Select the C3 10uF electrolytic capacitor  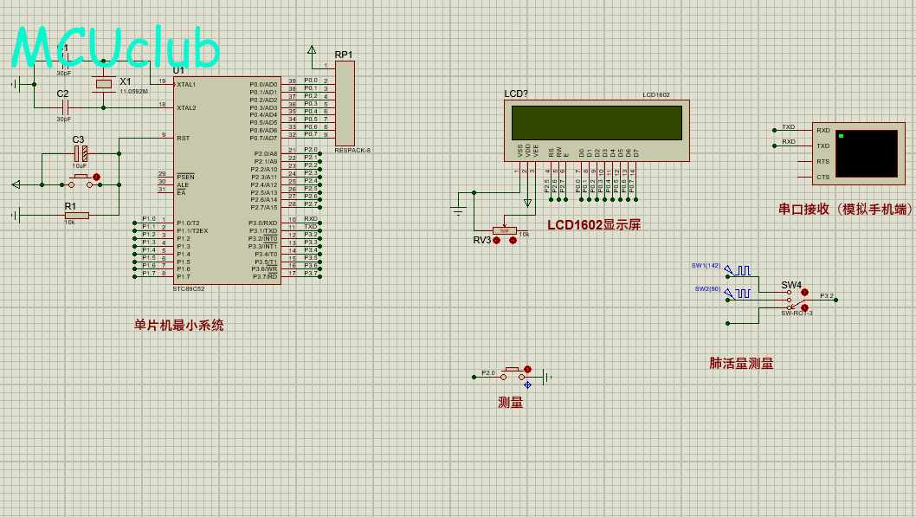pos(79,153)
